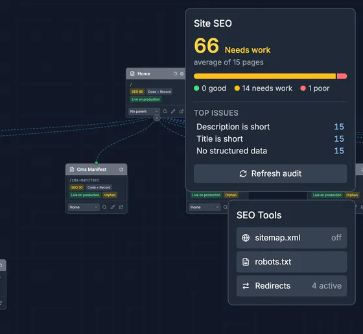This screenshot has width=363, height=334.
Task: Click the off status for sitemap.xml
Action: 336,238
